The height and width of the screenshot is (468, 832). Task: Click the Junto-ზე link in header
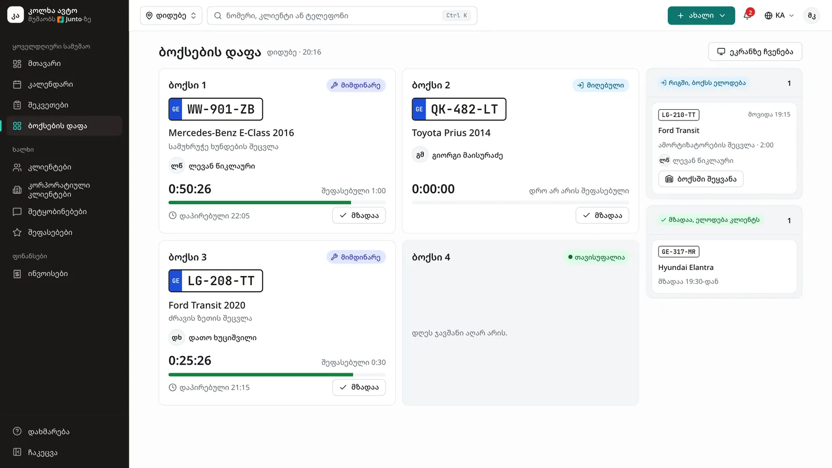(74, 19)
